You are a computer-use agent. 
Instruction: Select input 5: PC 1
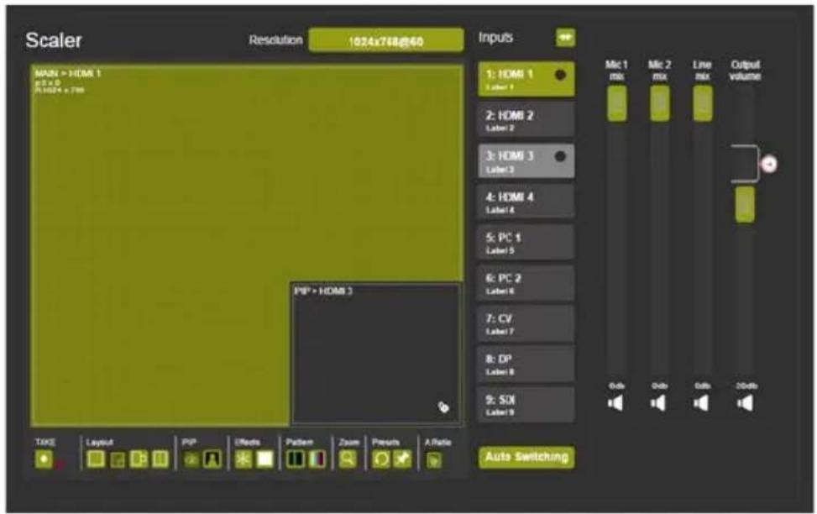click(x=526, y=243)
